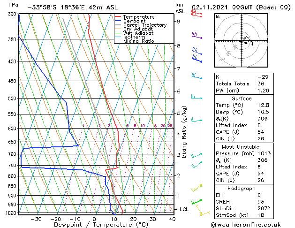Click the 700 hPa pressure label
Viewport: 295px width, 228px height.
click(x=12, y=154)
